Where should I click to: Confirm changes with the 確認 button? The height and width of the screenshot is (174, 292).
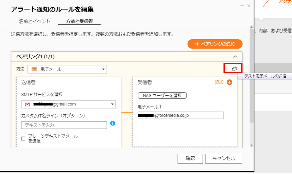(190, 158)
